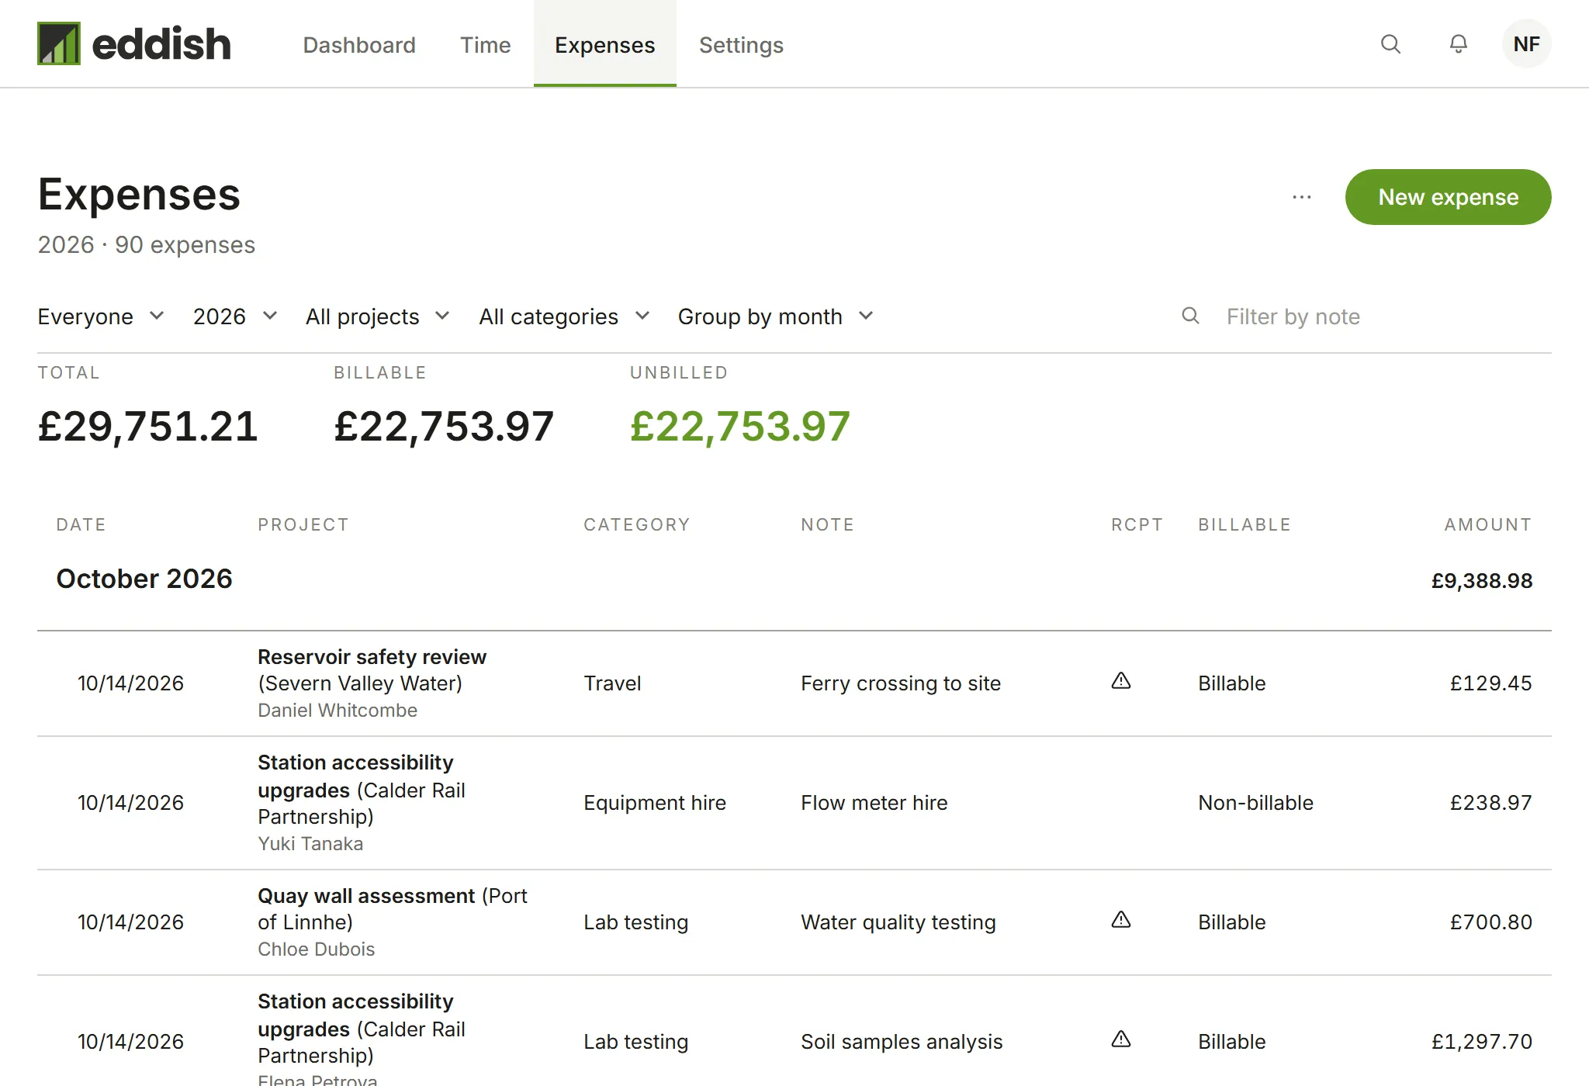The width and height of the screenshot is (1589, 1086).
Task: Click the Daniel Whitcombe name
Action: (x=338, y=711)
